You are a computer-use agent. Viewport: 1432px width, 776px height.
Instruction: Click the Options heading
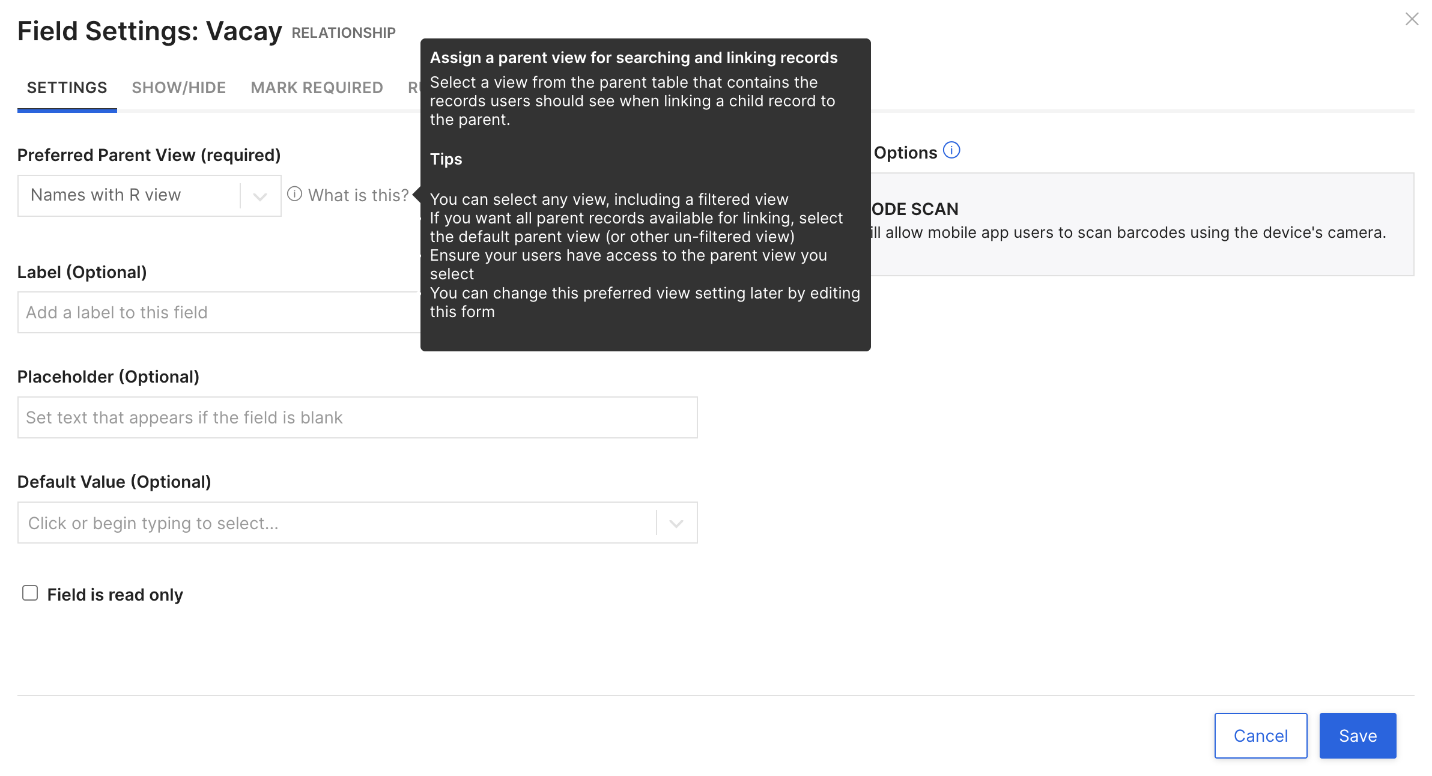point(905,153)
